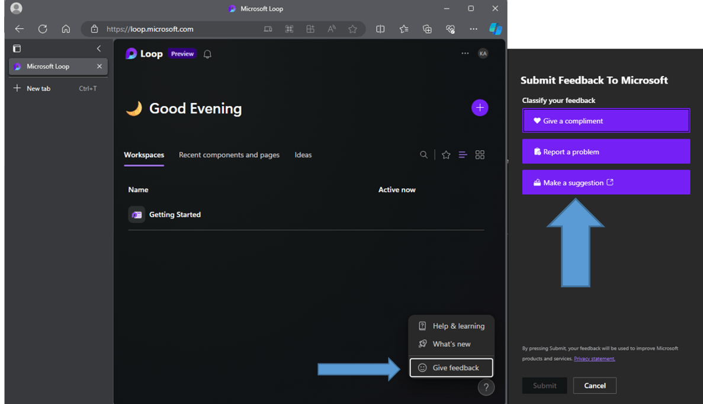Viewport: 703px width, 404px height.
Task: Choose Give a compliment option
Action: (606, 121)
